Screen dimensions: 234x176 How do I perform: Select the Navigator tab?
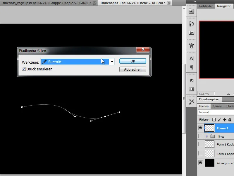point(224,6)
